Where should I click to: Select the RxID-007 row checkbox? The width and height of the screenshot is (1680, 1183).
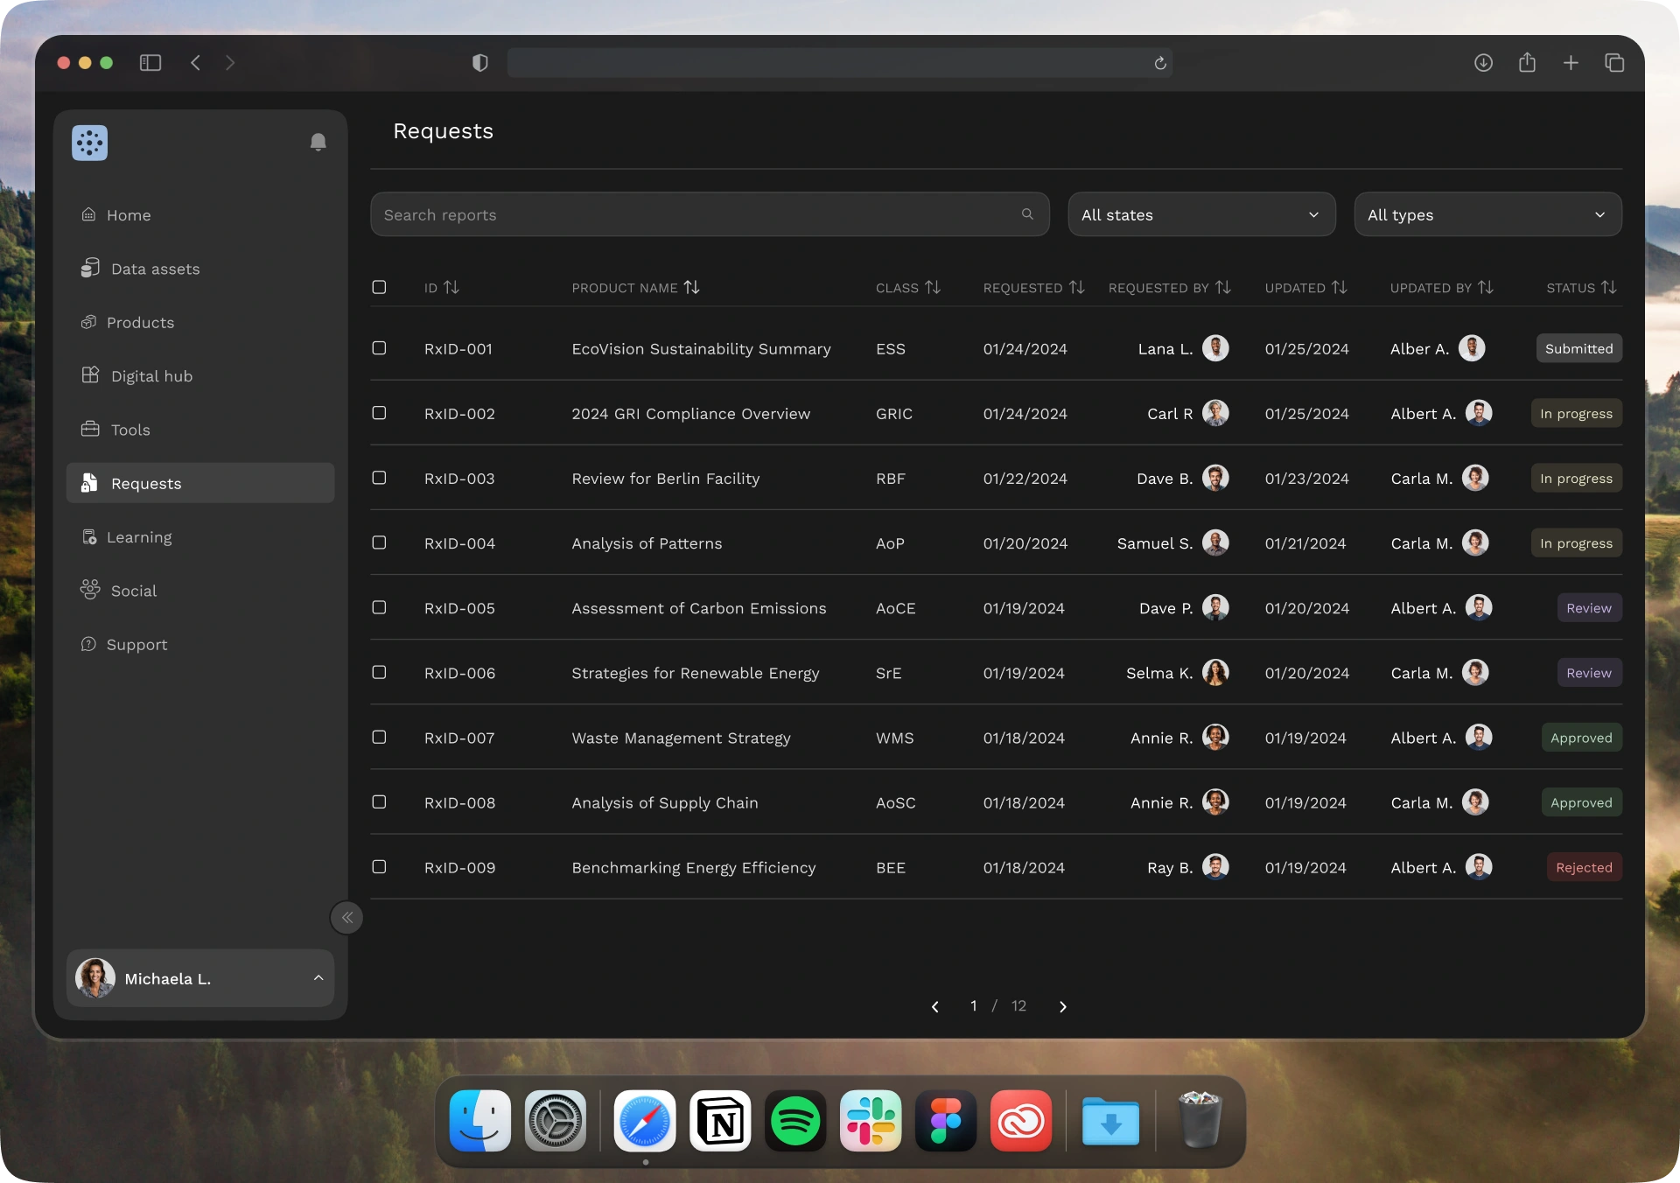click(379, 738)
